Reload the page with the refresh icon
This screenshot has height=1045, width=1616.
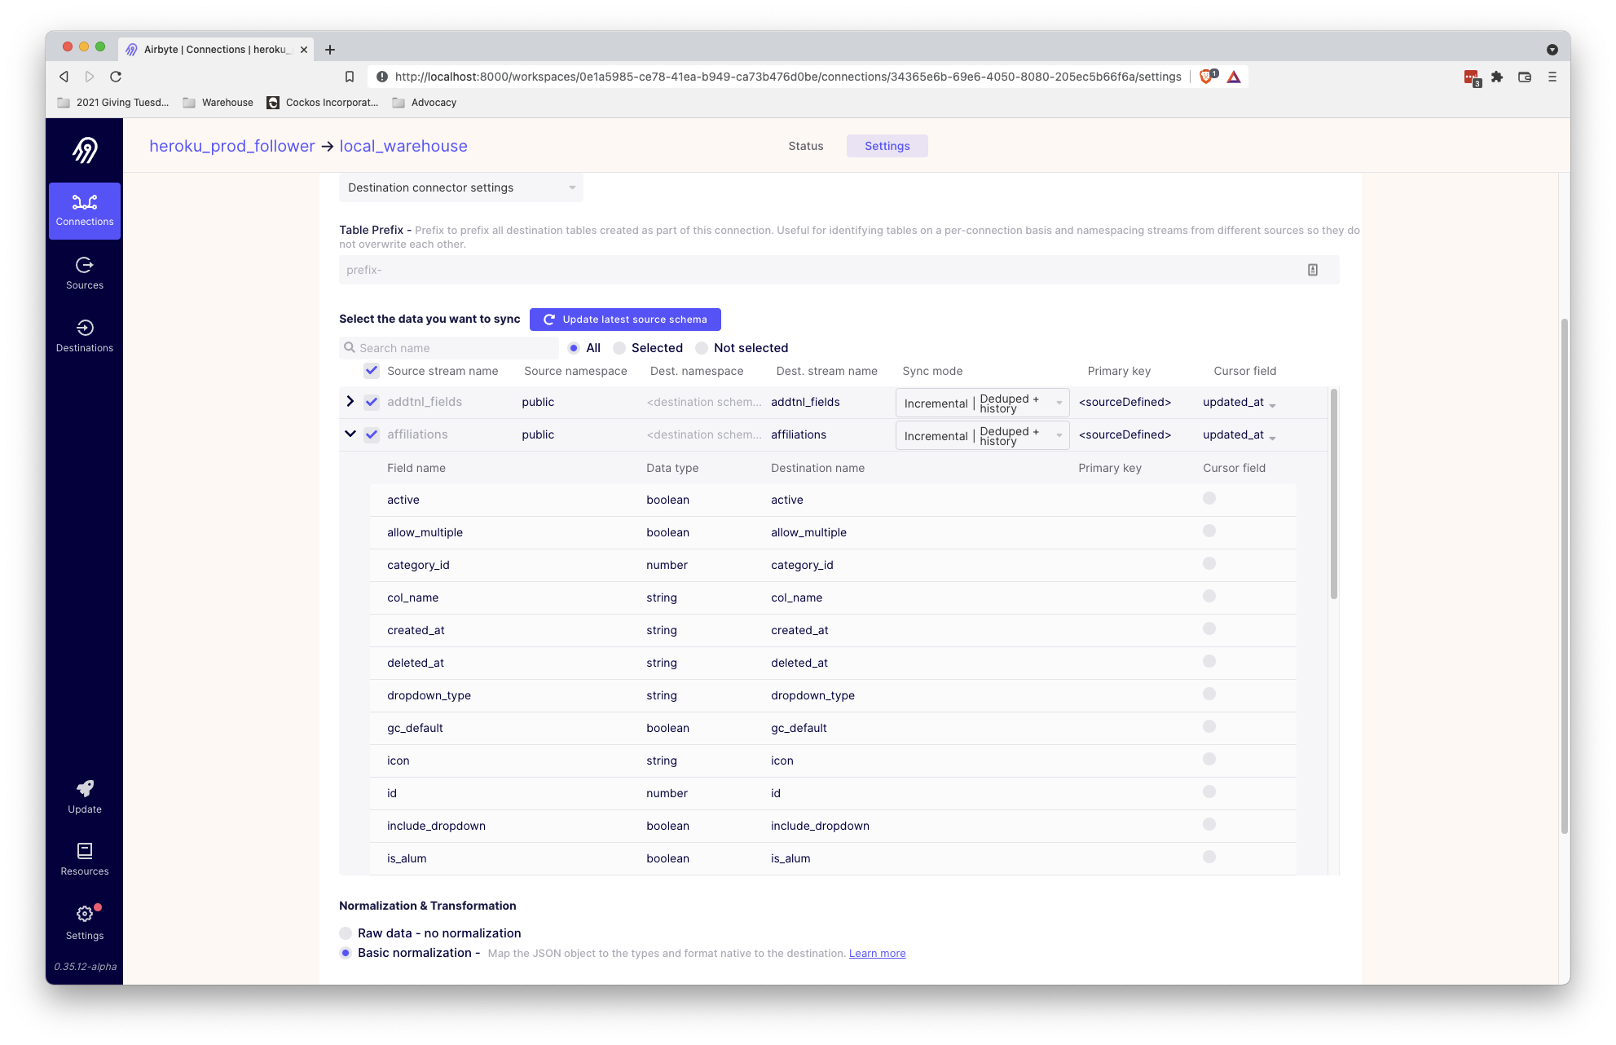(x=116, y=76)
